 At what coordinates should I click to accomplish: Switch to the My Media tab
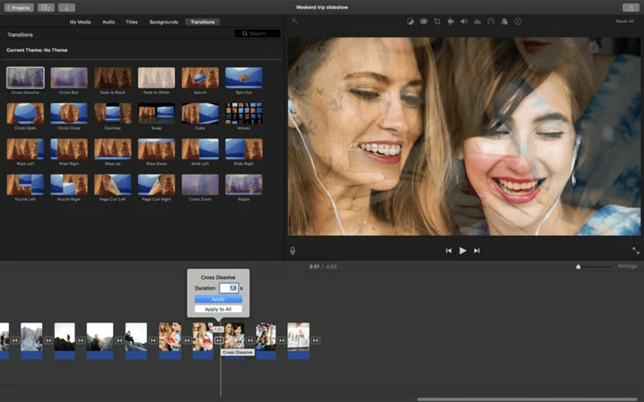click(80, 22)
